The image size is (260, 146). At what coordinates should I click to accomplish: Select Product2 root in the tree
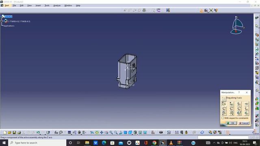point(8,17)
